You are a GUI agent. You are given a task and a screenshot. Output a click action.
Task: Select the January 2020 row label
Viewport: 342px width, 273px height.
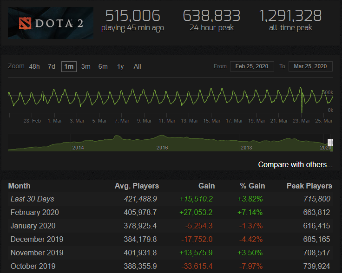click(33, 226)
